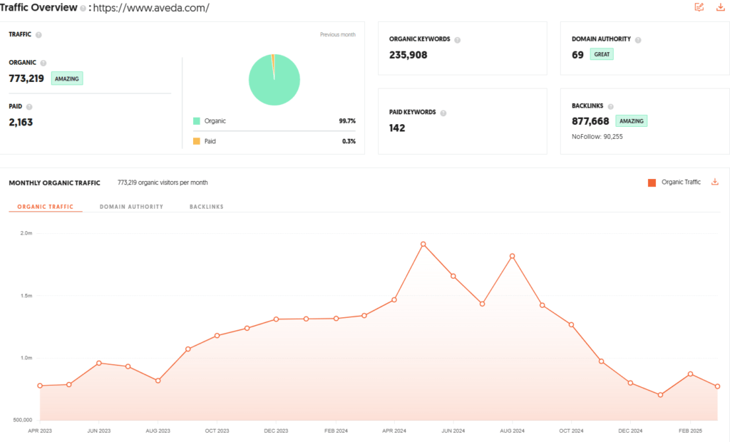
Task: Click the May 2024 peak data point
Action: tap(423, 244)
